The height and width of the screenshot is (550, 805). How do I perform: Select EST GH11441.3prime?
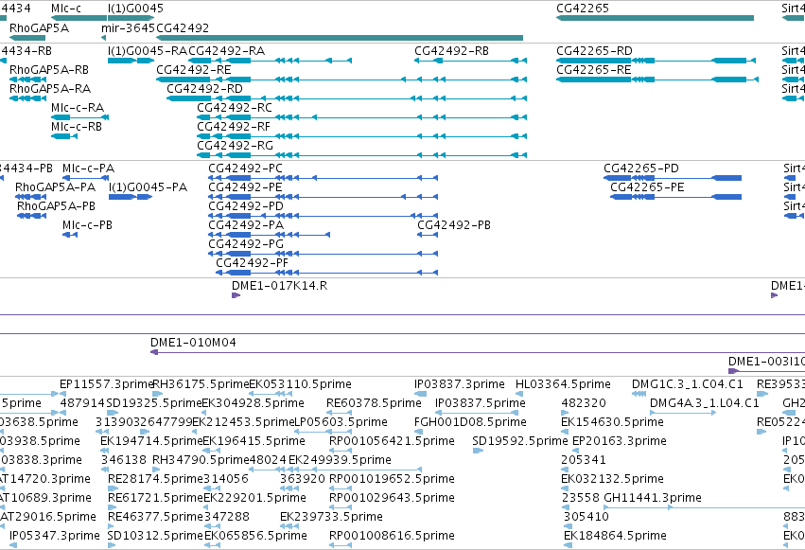click(x=653, y=498)
